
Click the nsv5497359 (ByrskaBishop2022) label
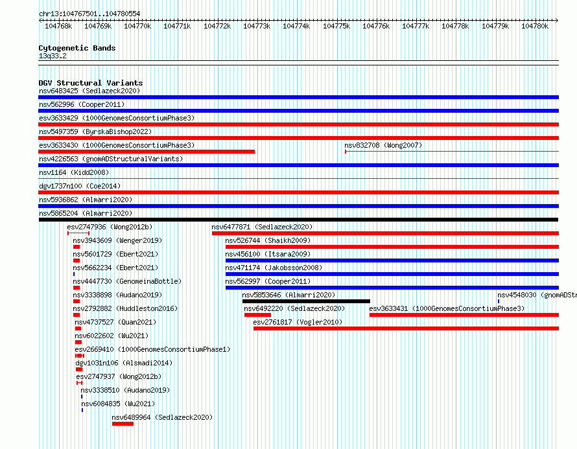pos(95,132)
